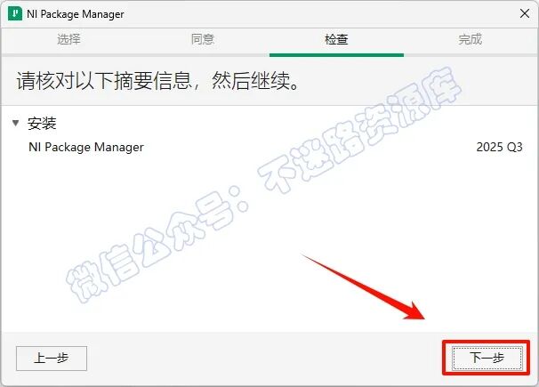Switch to the 选择 step tab
Viewport: 539px width, 387px height.
click(x=68, y=39)
